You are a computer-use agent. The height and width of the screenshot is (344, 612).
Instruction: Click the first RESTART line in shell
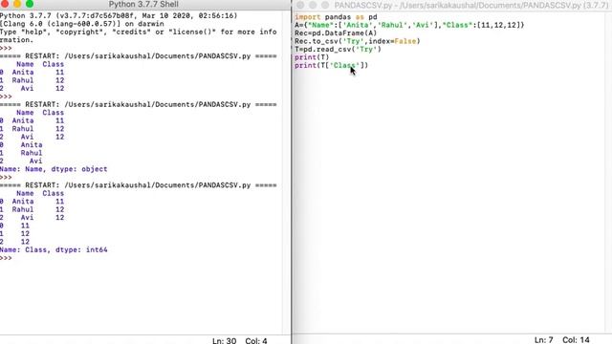(138, 56)
